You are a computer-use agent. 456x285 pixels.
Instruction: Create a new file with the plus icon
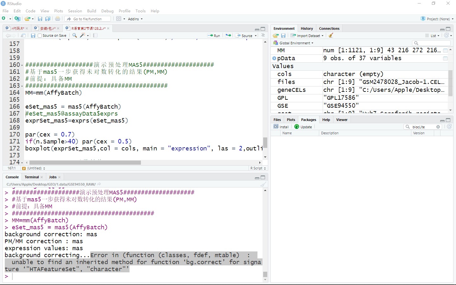coord(4,19)
